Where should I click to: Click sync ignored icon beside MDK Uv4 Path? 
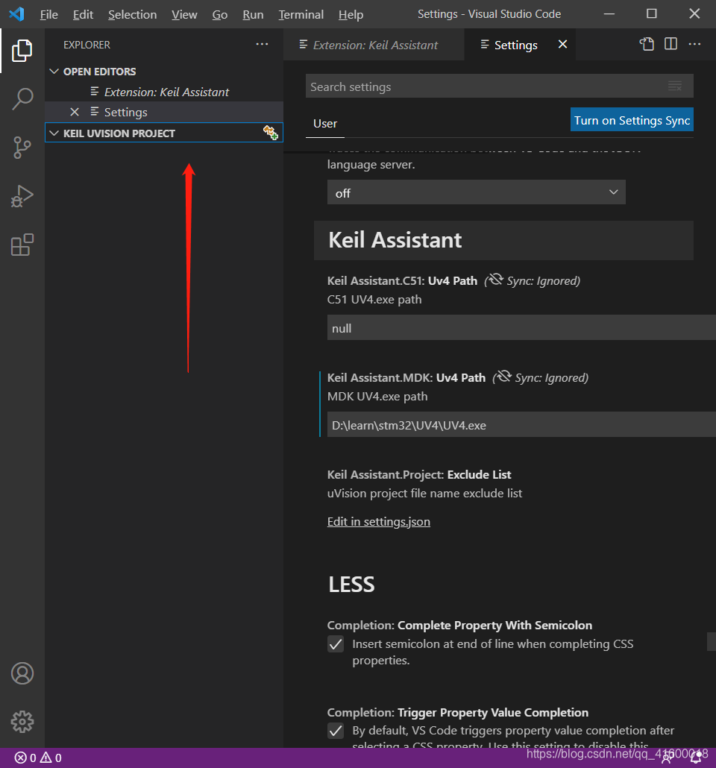tap(503, 377)
